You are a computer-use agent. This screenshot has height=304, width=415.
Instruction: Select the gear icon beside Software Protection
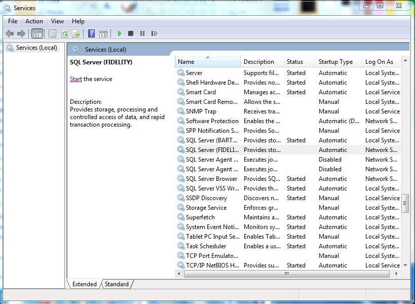pyautogui.click(x=181, y=121)
